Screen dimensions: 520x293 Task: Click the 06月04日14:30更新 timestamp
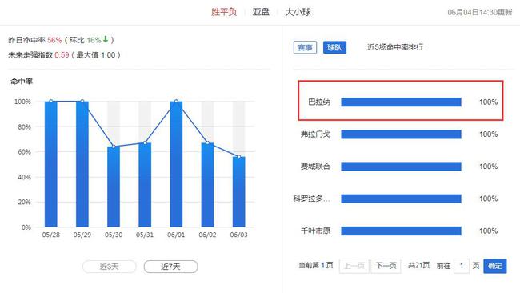tap(480, 12)
